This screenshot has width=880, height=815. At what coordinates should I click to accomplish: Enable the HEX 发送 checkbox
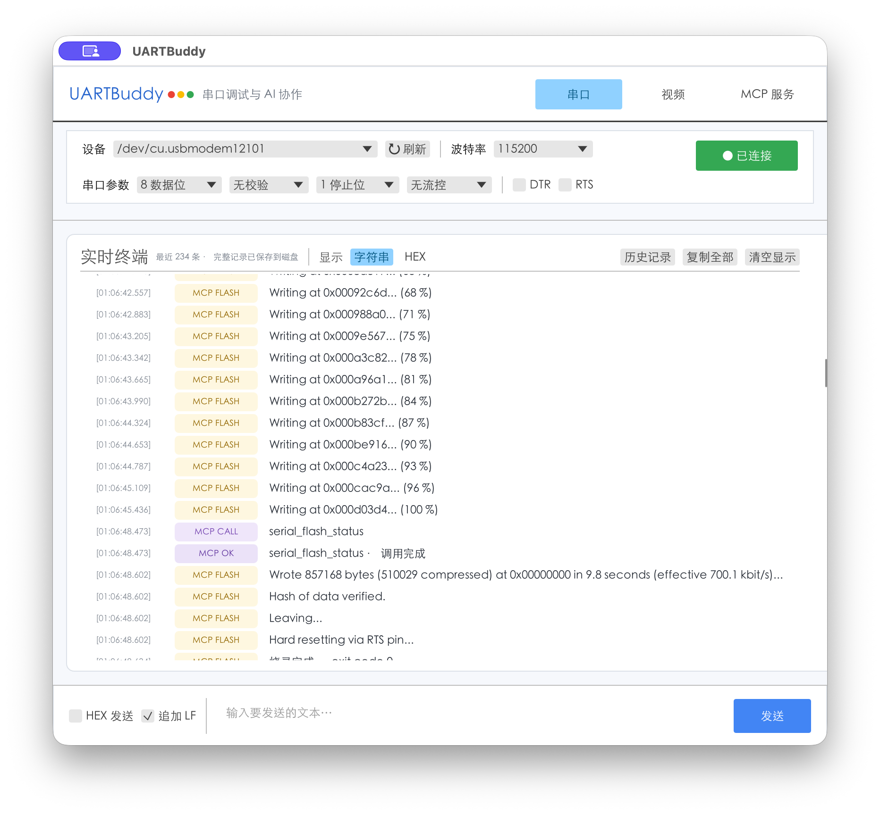point(76,716)
